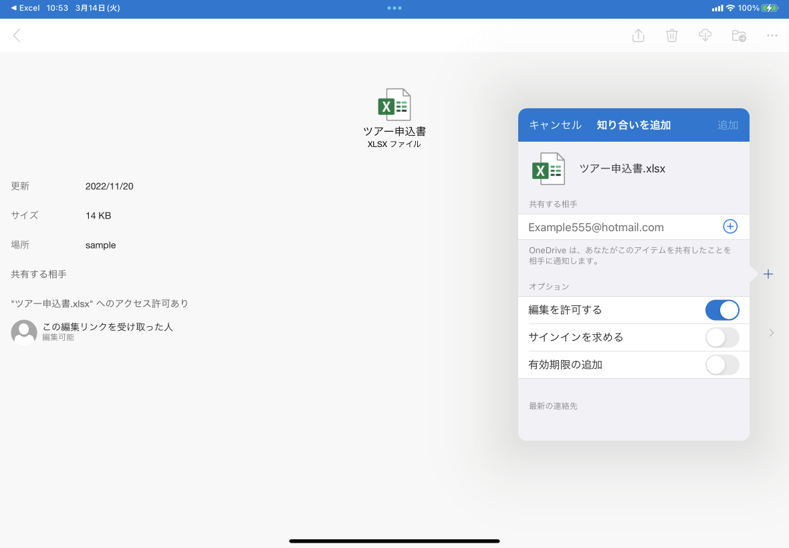The image size is (789, 548).
Task: Enable サインインを求める switch
Action: click(722, 337)
